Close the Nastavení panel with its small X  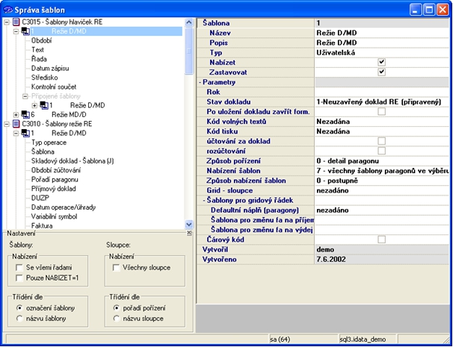pyautogui.click(x=188, y=234)
